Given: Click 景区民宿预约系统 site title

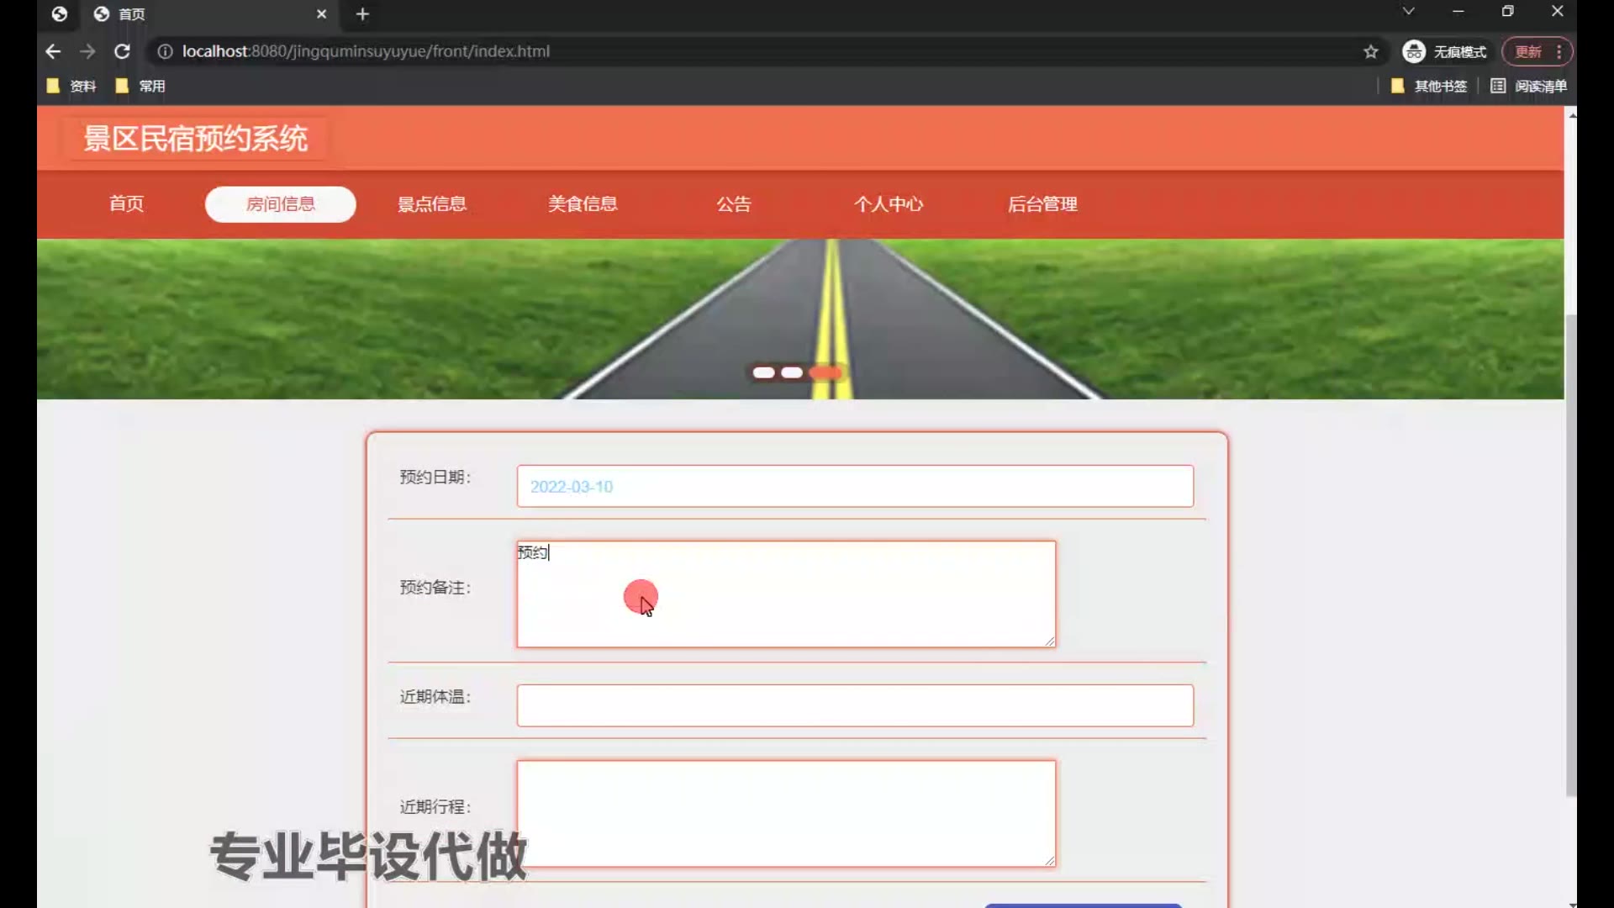Looking at the screenshot, I should point(196,139).
